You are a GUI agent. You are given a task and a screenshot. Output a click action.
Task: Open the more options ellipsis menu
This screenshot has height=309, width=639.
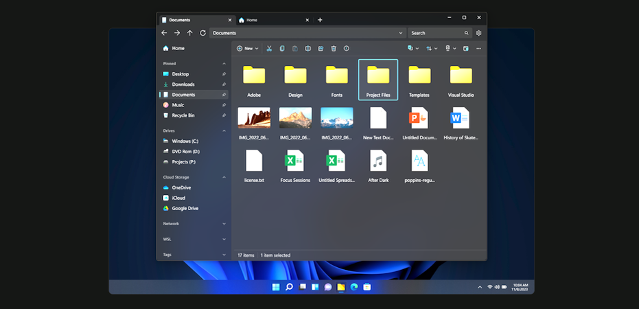click(x=479, y=49)
